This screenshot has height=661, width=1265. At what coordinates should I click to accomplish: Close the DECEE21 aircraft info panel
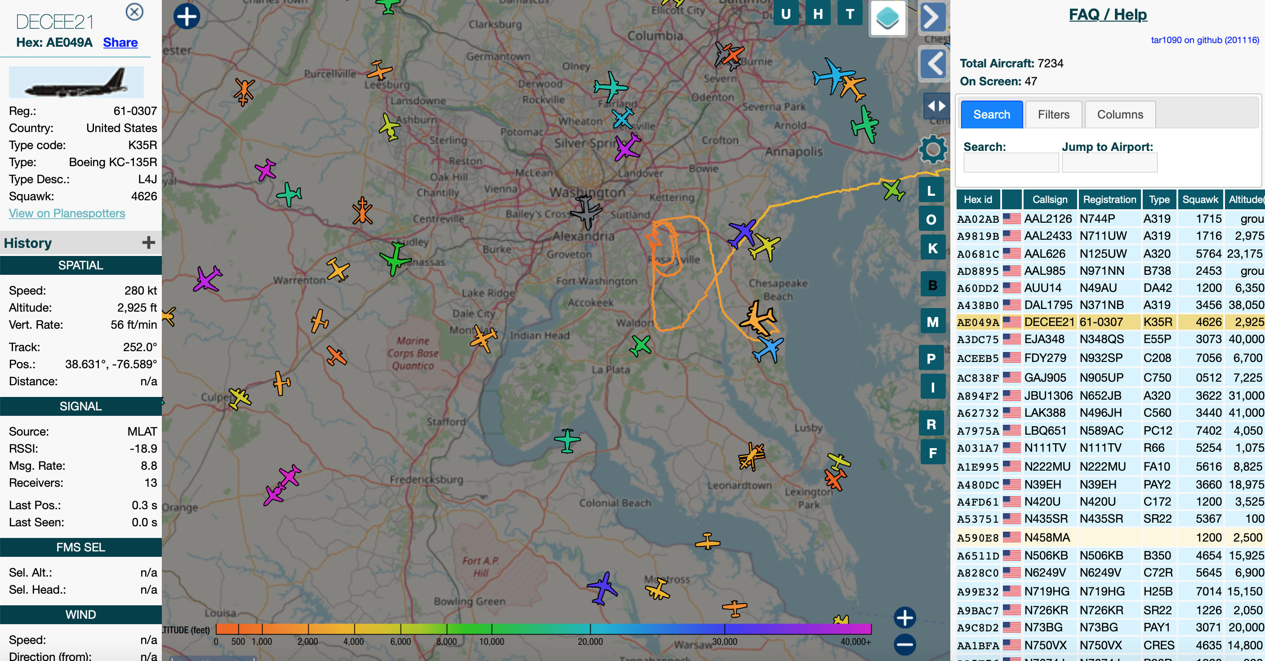click(134, 12)
